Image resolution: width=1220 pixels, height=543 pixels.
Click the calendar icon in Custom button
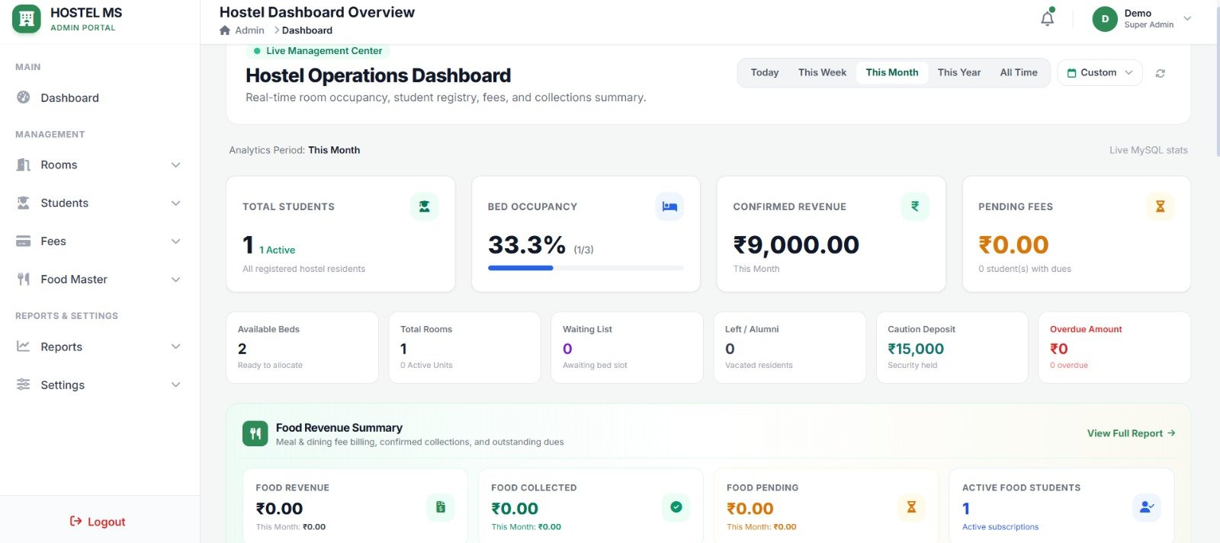pos(1072,73)
